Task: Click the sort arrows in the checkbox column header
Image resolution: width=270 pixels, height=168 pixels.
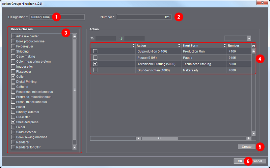Action: (133, 45)
